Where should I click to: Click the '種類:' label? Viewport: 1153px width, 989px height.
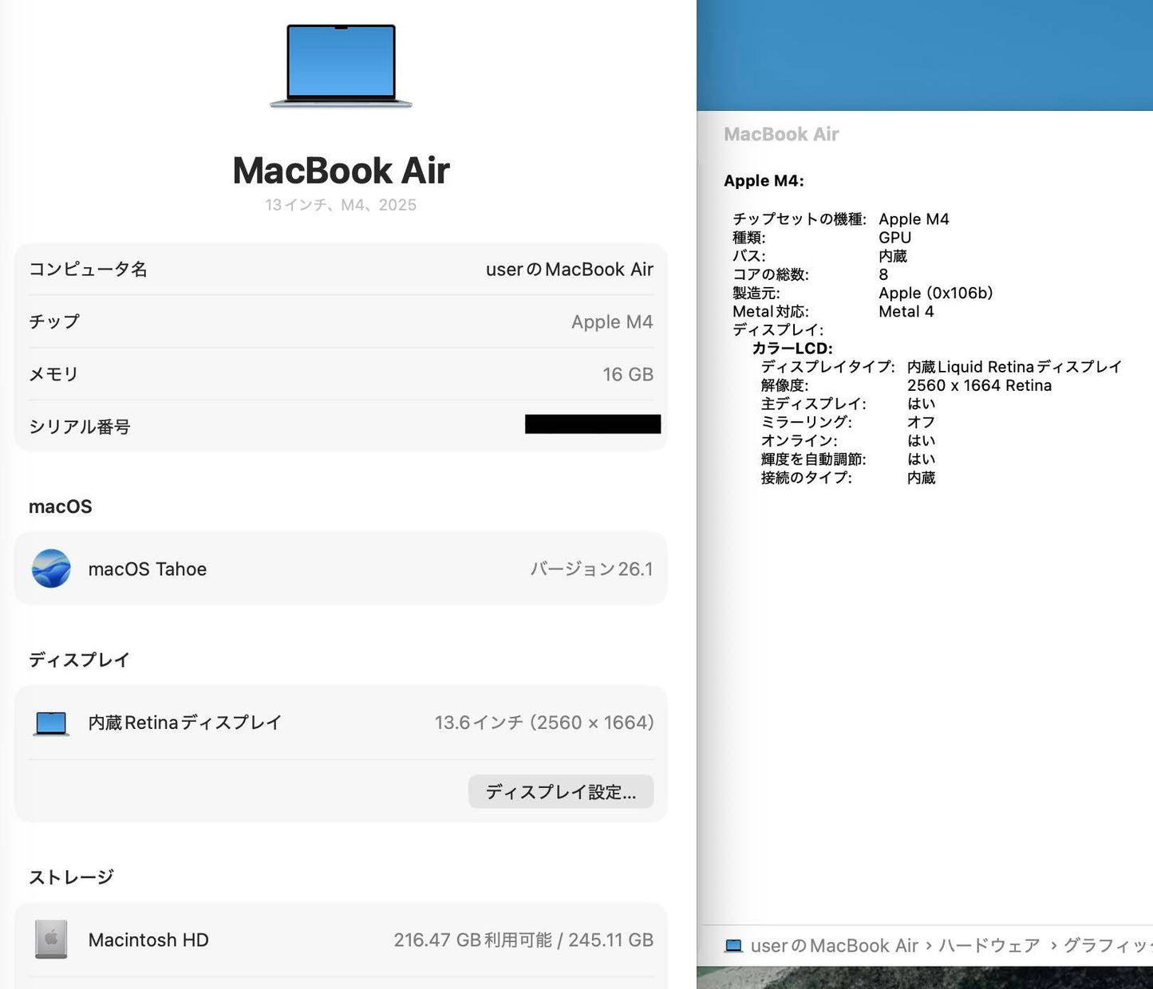tap(749, 238)
